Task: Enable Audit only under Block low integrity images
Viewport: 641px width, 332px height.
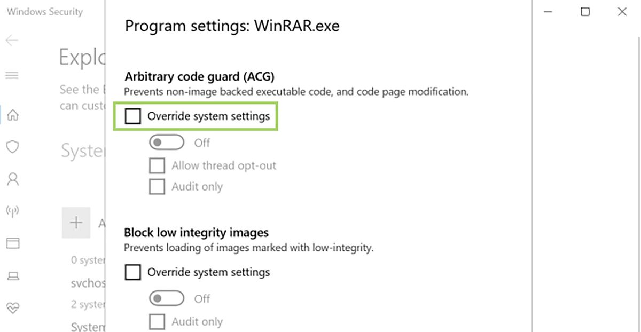Action: click(157, 321)
